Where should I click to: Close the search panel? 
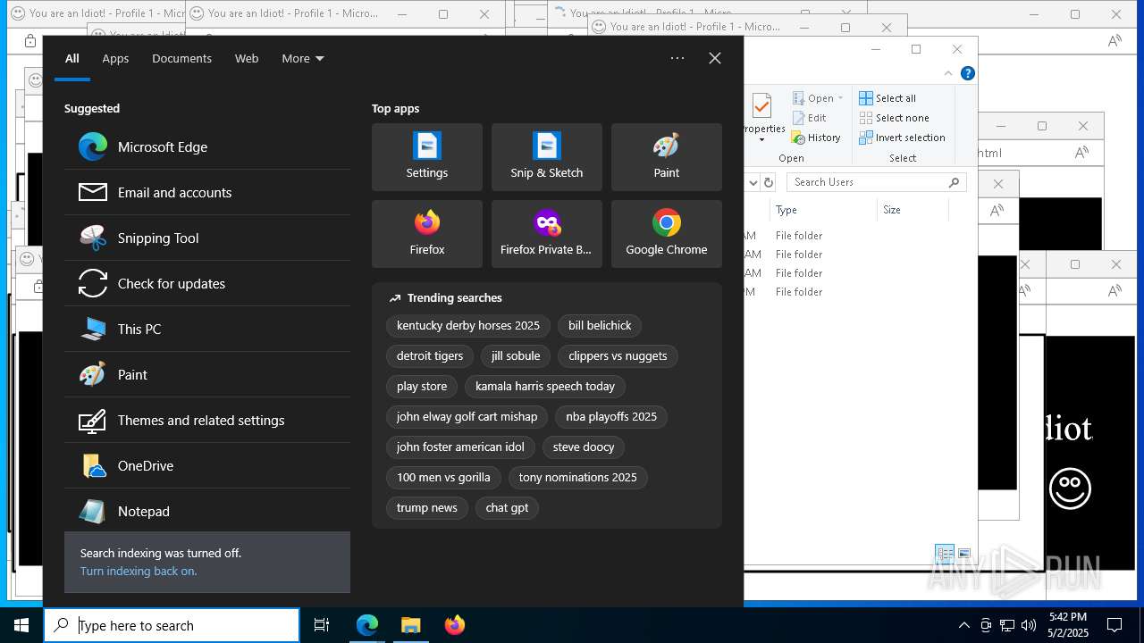click(x=715, y=58)
